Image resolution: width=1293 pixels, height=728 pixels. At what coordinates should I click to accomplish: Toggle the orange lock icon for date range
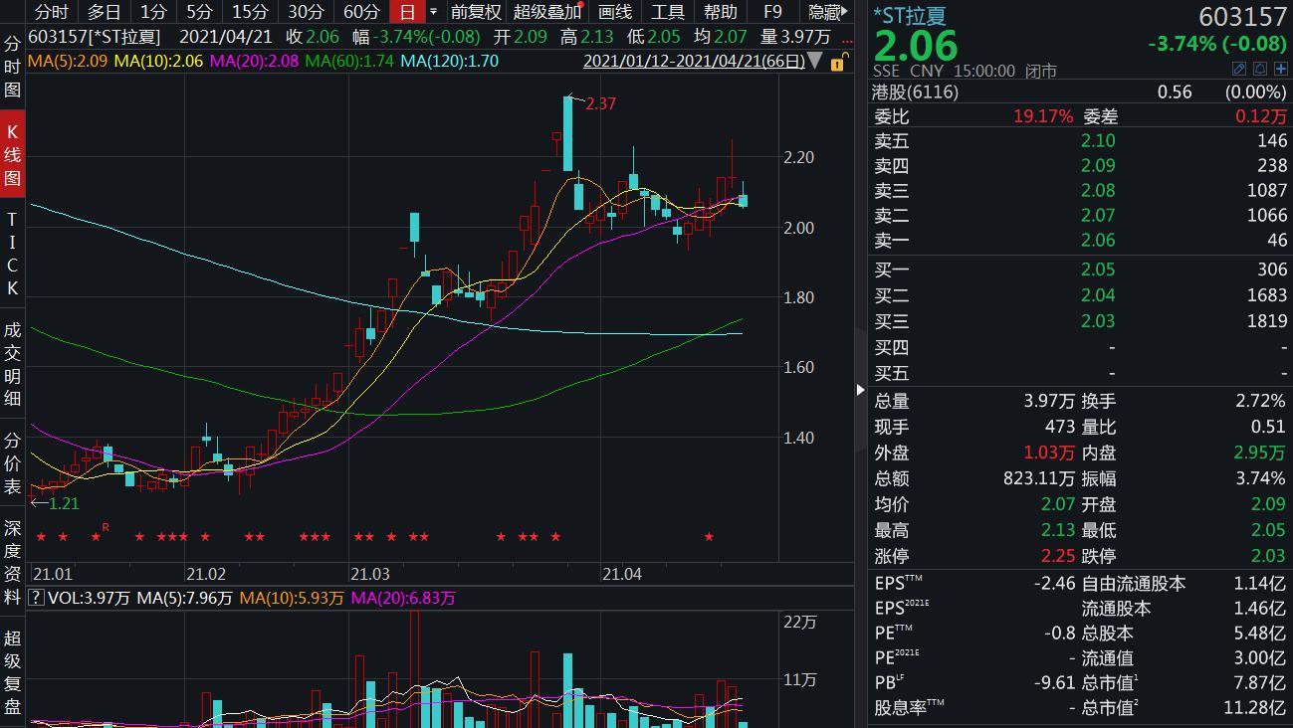[x=838, y=62]
